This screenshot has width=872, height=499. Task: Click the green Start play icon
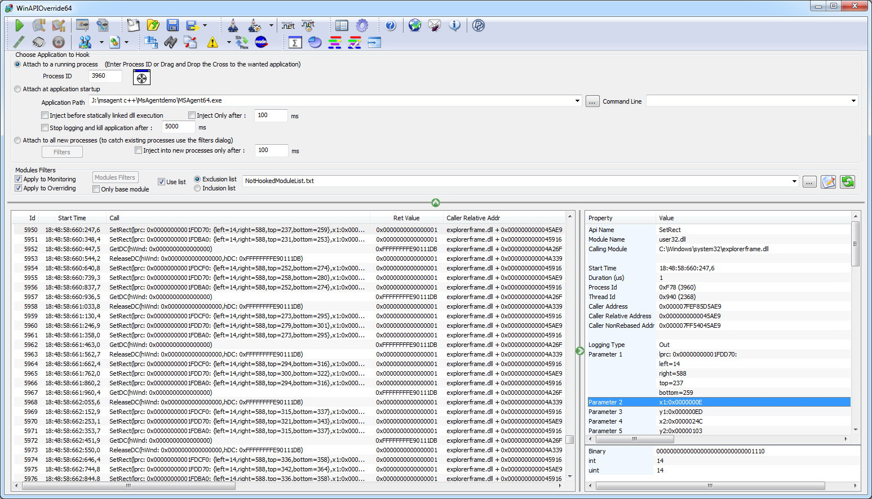19,25
